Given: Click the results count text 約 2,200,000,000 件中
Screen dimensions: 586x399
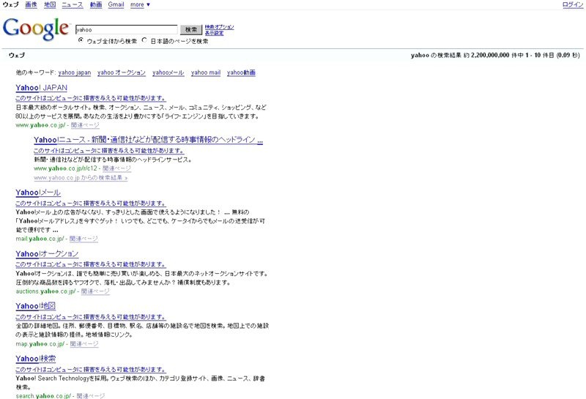Looking at the screenshot, I should tap(493, 56).
